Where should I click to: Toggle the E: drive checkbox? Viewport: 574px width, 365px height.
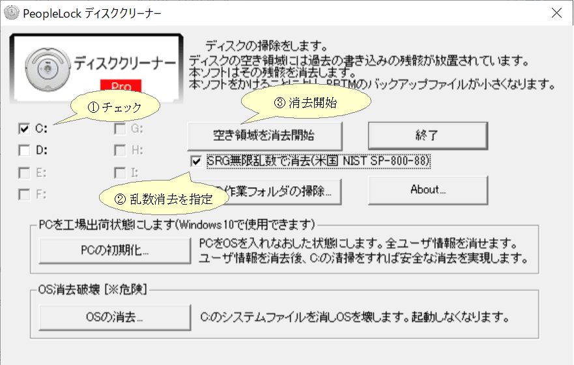[x=24, y=173]
